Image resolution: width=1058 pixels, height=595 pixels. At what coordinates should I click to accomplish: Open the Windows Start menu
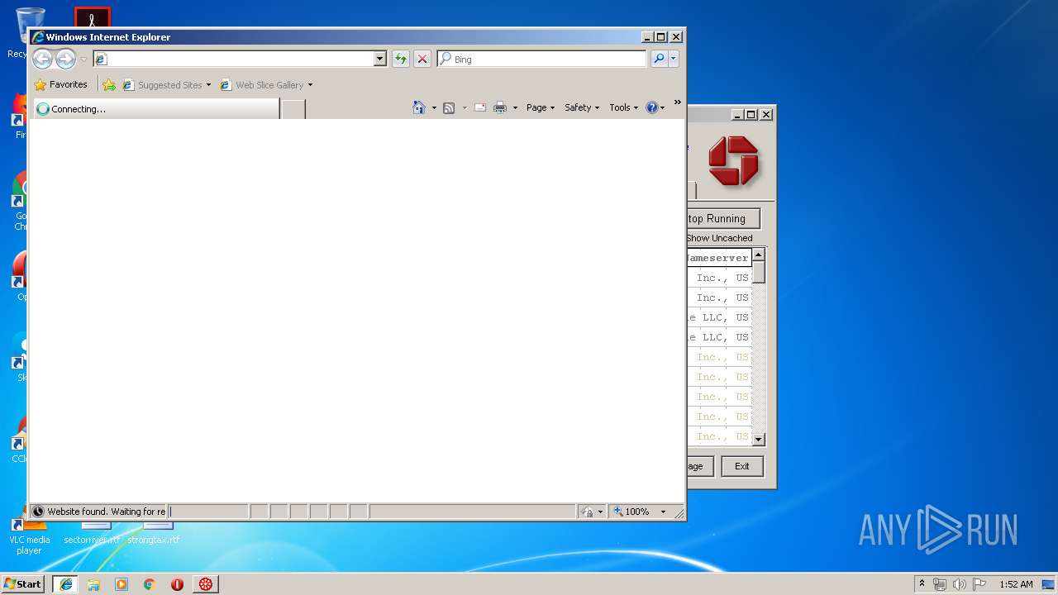tap(22, 583)
